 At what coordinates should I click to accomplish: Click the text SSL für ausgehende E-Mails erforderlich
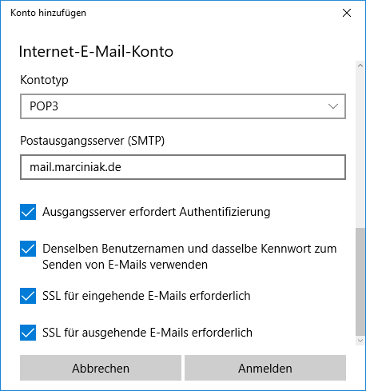coord(147,333)
